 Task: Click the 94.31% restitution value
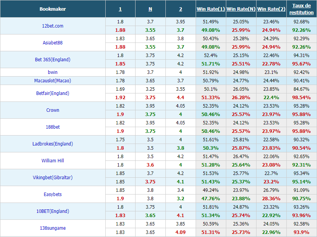[x=301, y=56]
